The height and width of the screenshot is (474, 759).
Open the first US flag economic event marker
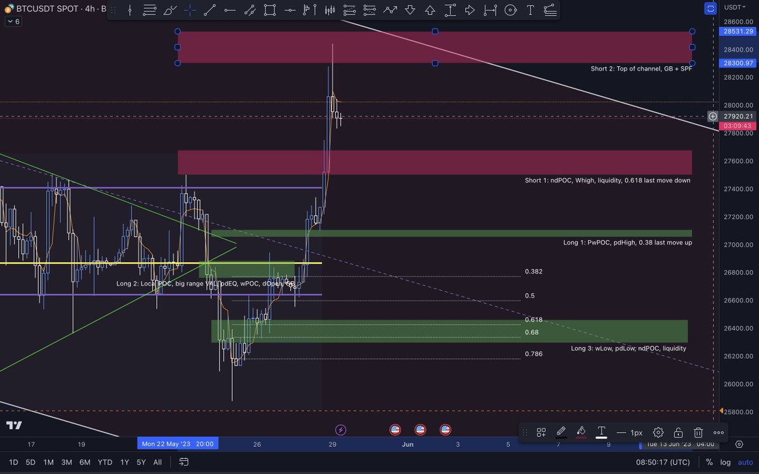coord(395,430)
